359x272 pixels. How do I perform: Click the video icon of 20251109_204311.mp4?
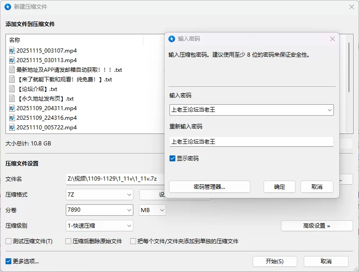click(x=12, y=108)
